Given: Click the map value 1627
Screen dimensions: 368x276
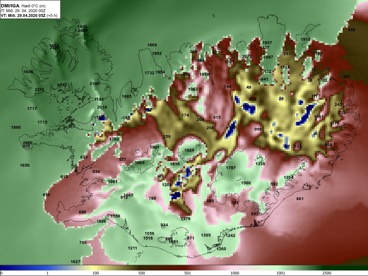Looking at the screenshot, I should click(x=75, y=262).
